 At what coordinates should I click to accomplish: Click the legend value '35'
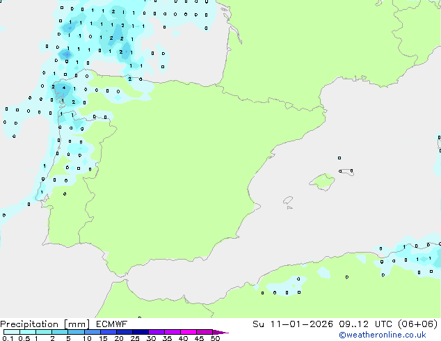167,338
